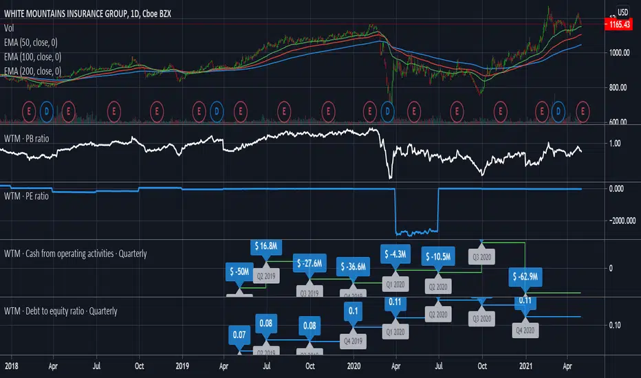Click the Q2 2020 tag in debt to equity pane
The image size is (641, 378).
pyautogui.click(x=438, y=315)
